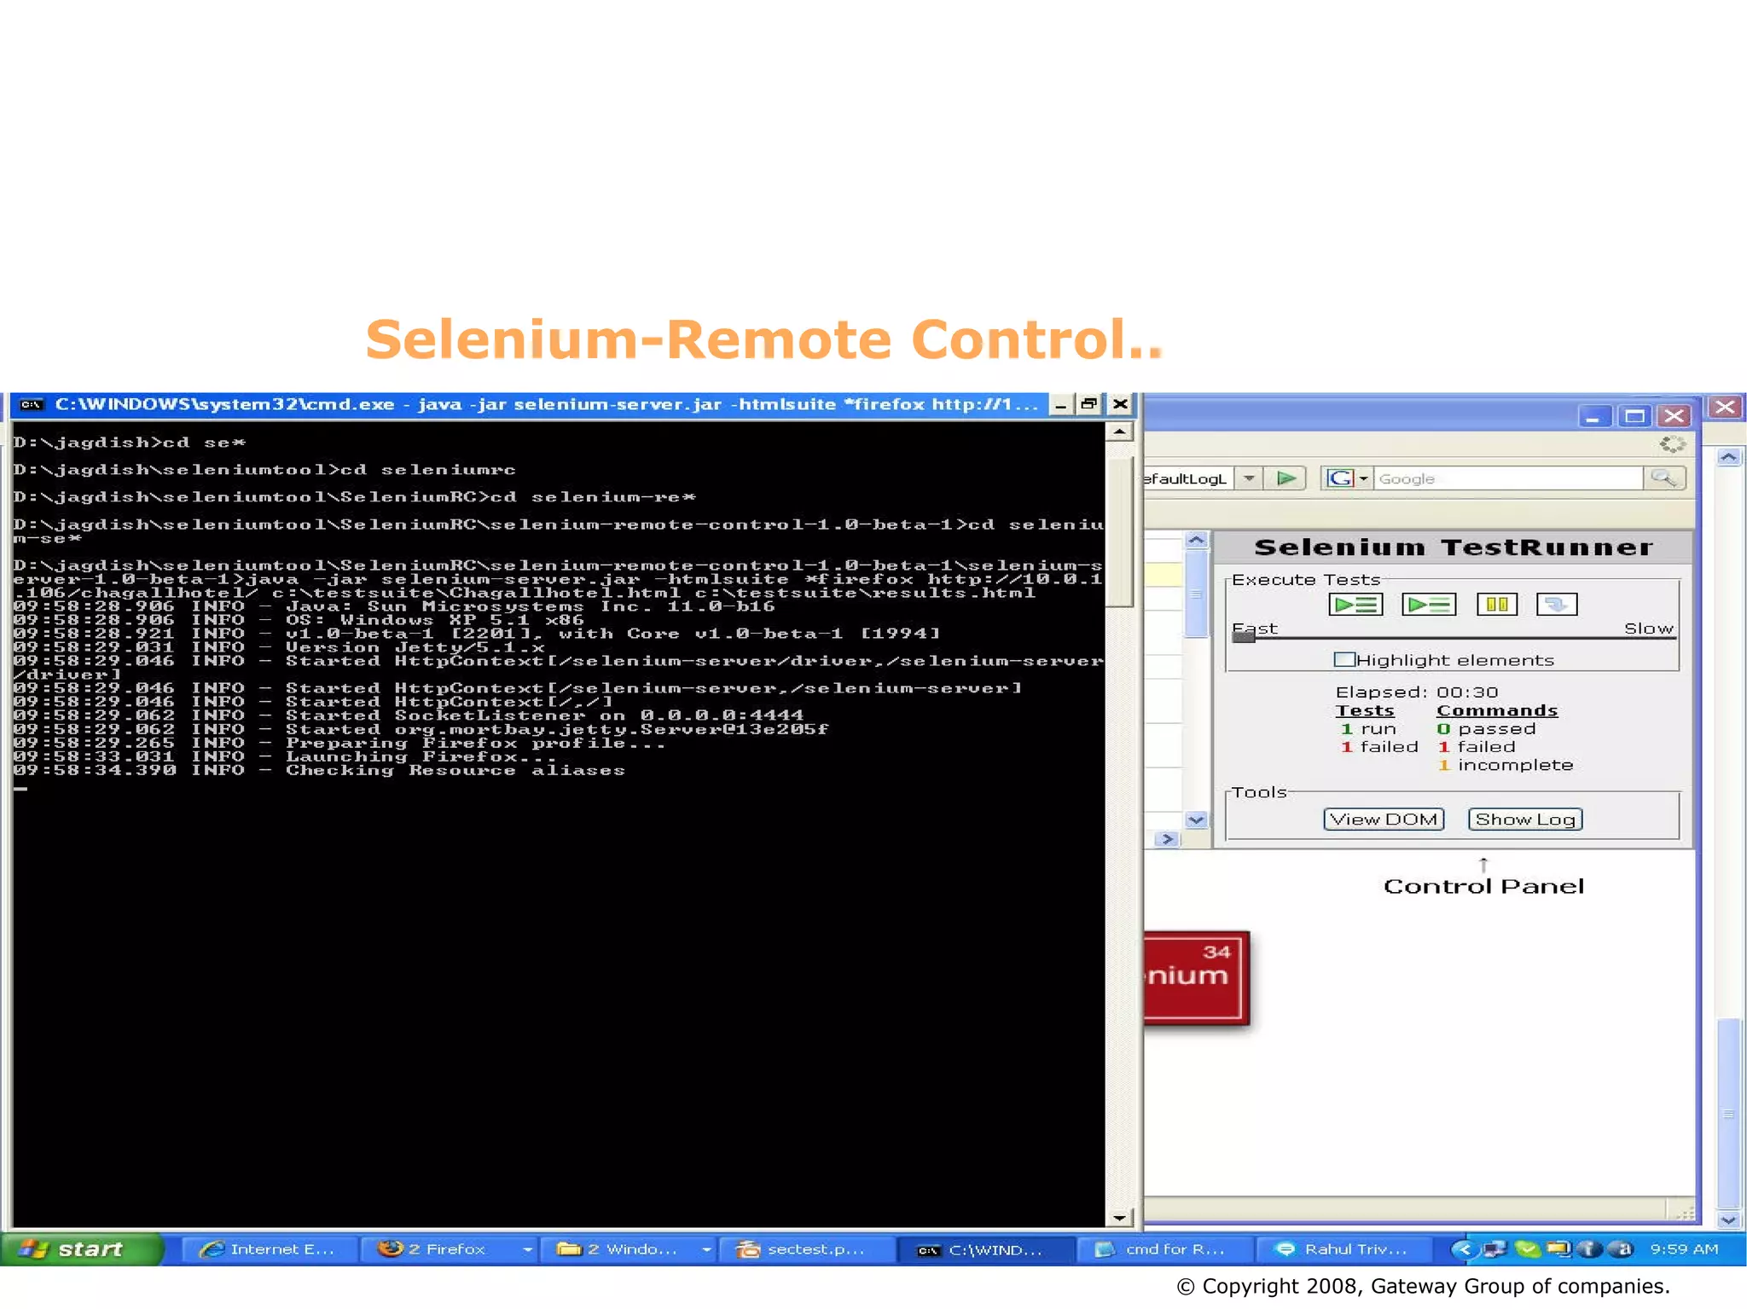Click the Firefox loading throbber icon

point(1672,443)
